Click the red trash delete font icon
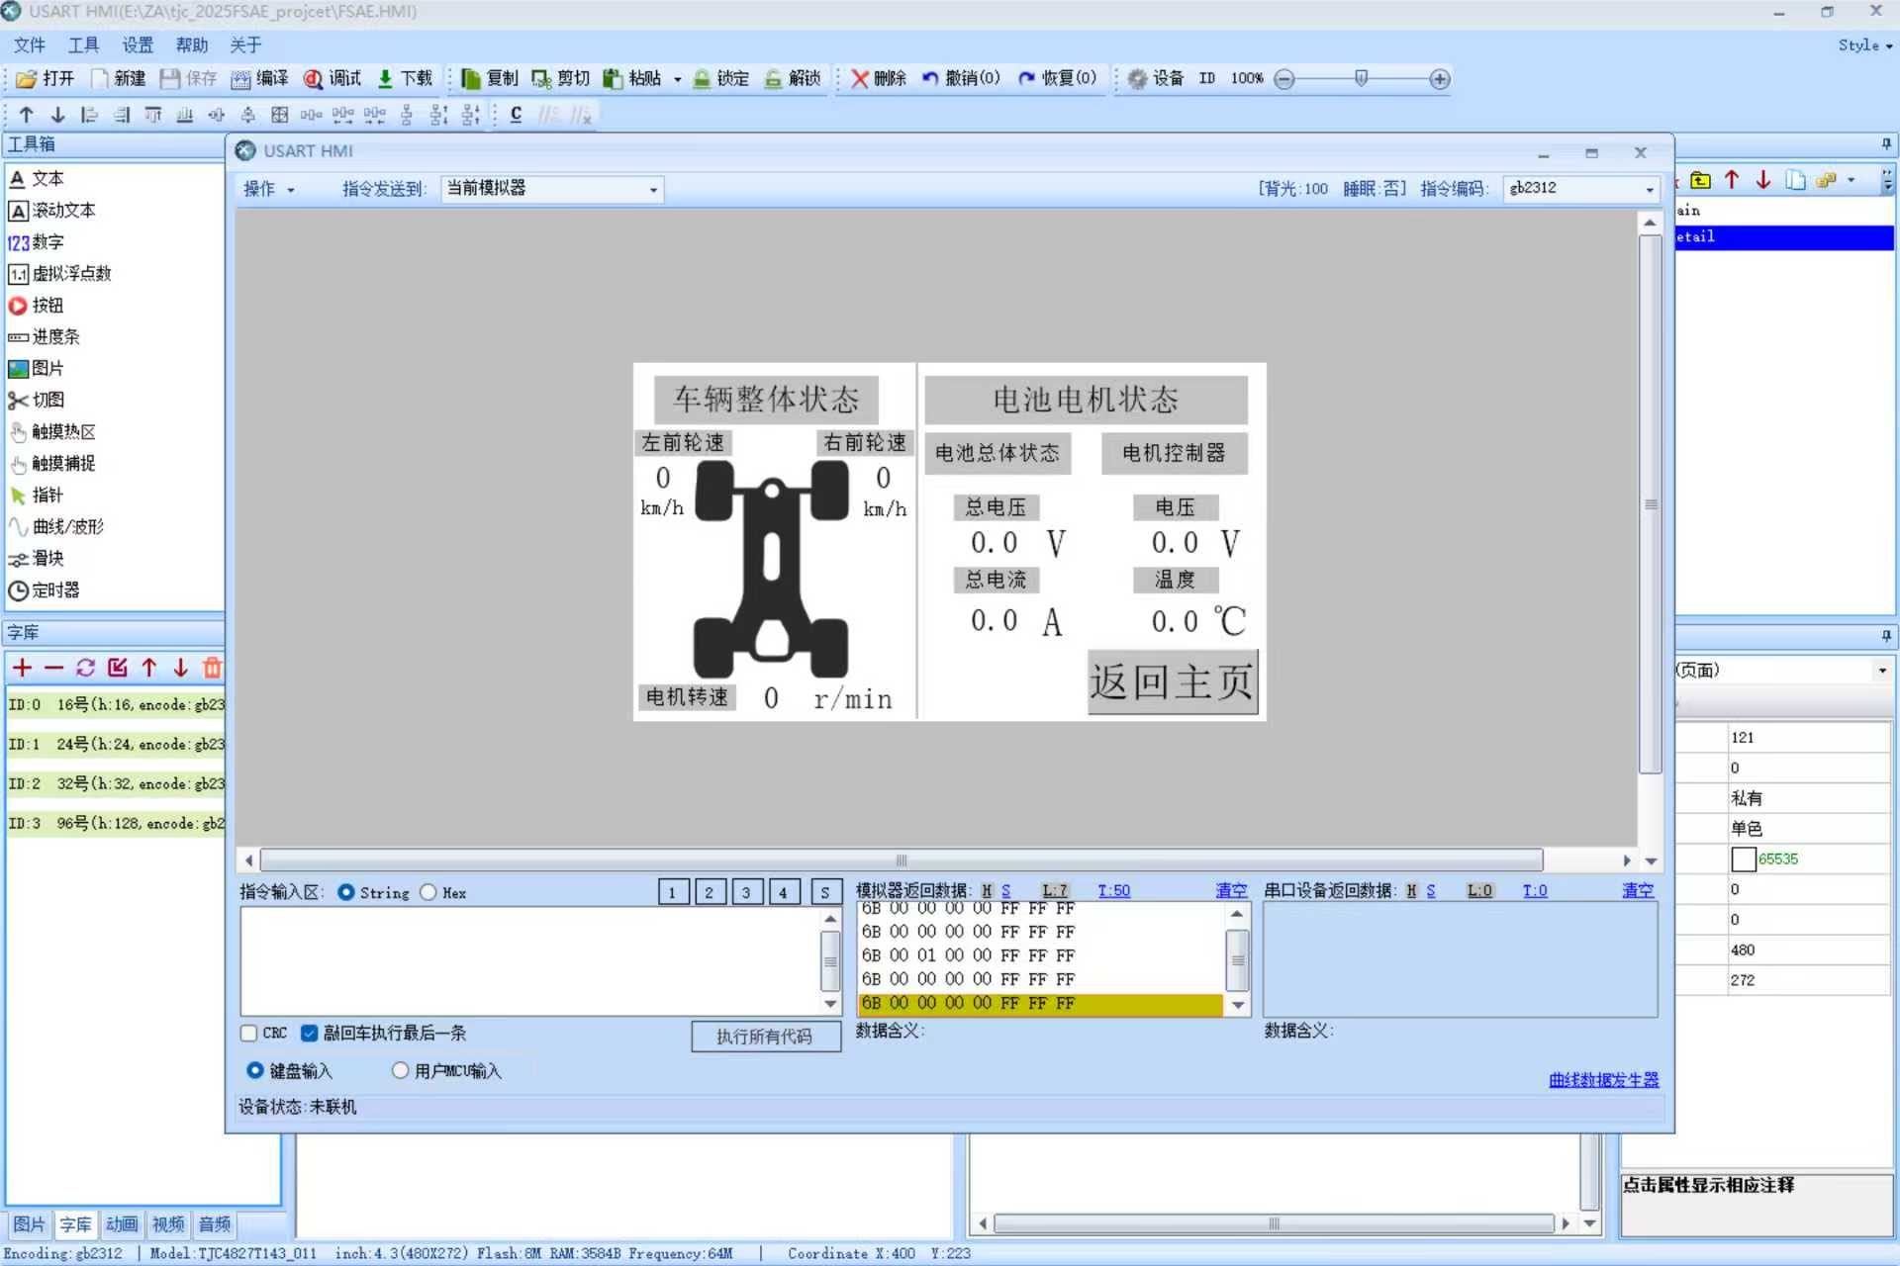The width and height of the screenshot is (1900, 1266). pos(212,668)
